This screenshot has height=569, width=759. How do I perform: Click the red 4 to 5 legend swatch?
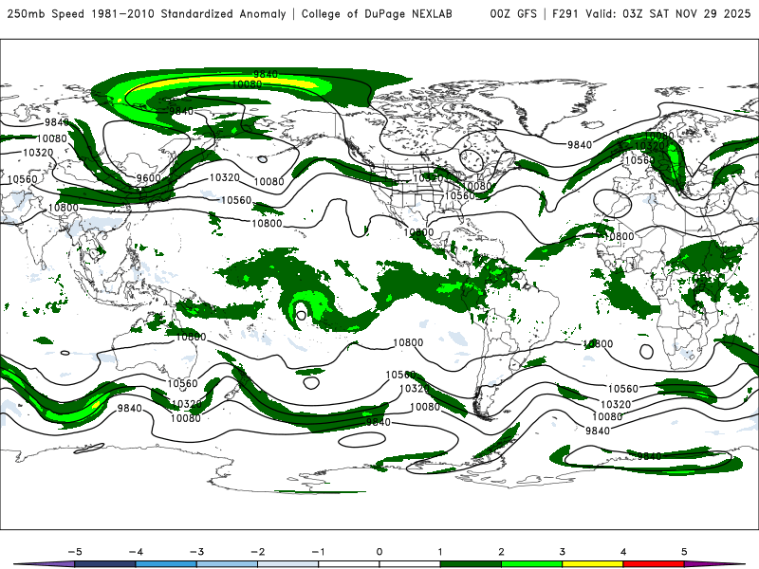click(654, 564)
